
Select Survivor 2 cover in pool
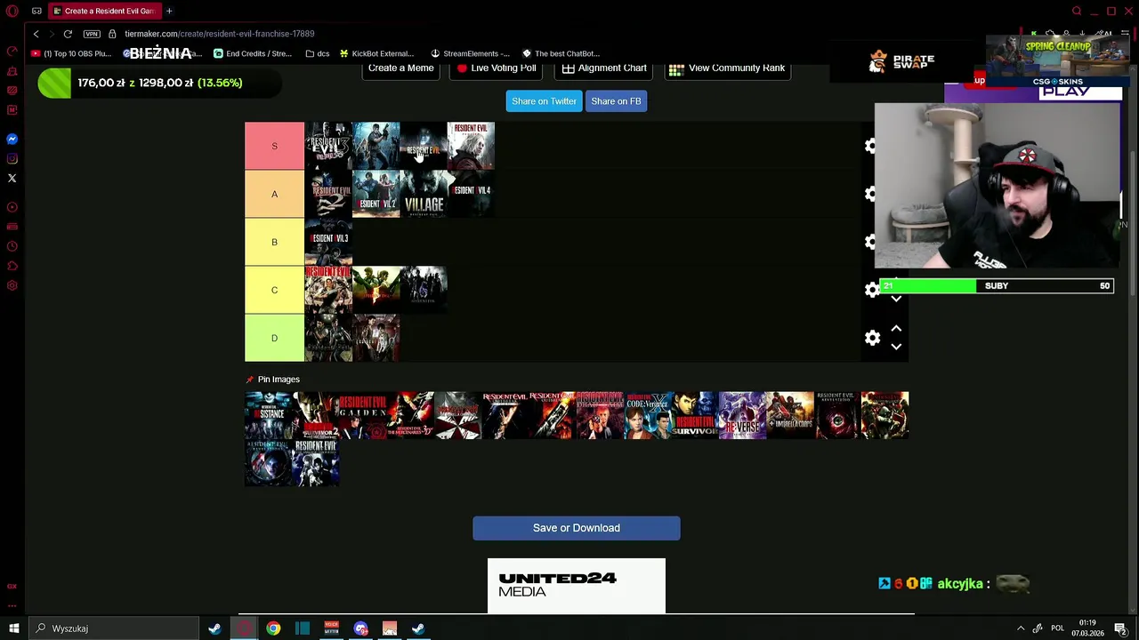[x=316, y=415]
